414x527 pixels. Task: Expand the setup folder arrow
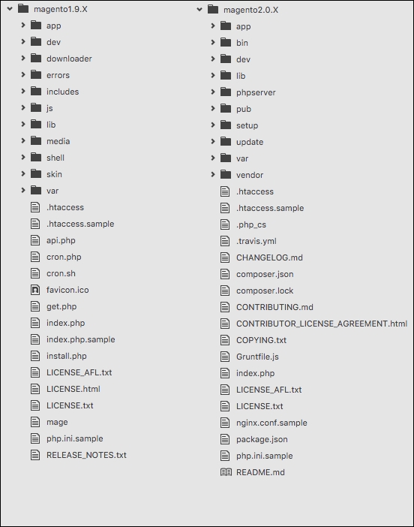pos(213,125)
